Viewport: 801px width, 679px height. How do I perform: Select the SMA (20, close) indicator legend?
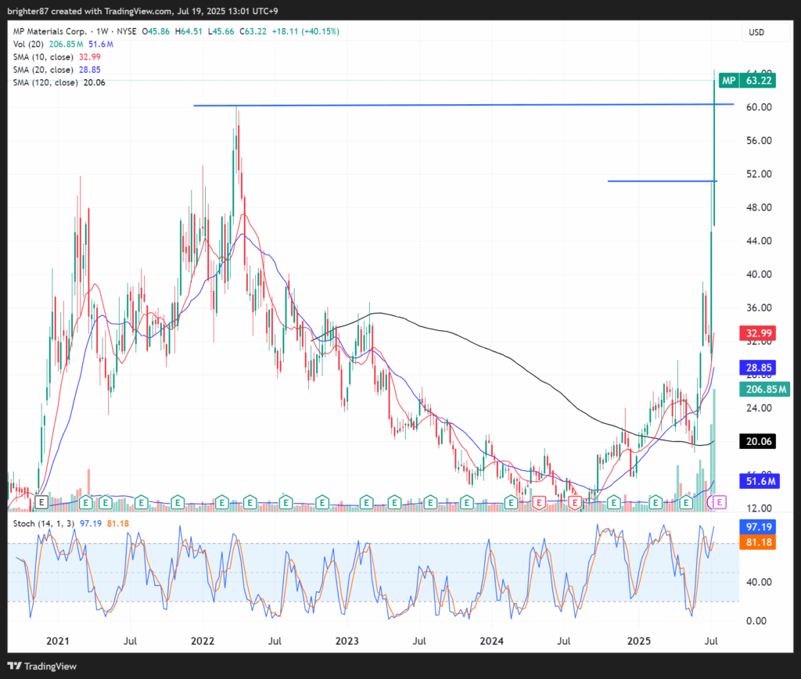click(43, 70)
